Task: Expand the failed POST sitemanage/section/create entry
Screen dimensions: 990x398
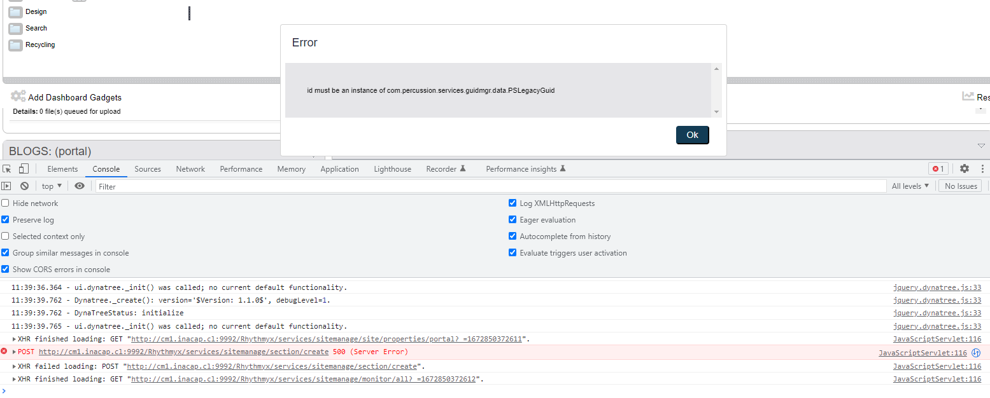Action: (15, 352)
